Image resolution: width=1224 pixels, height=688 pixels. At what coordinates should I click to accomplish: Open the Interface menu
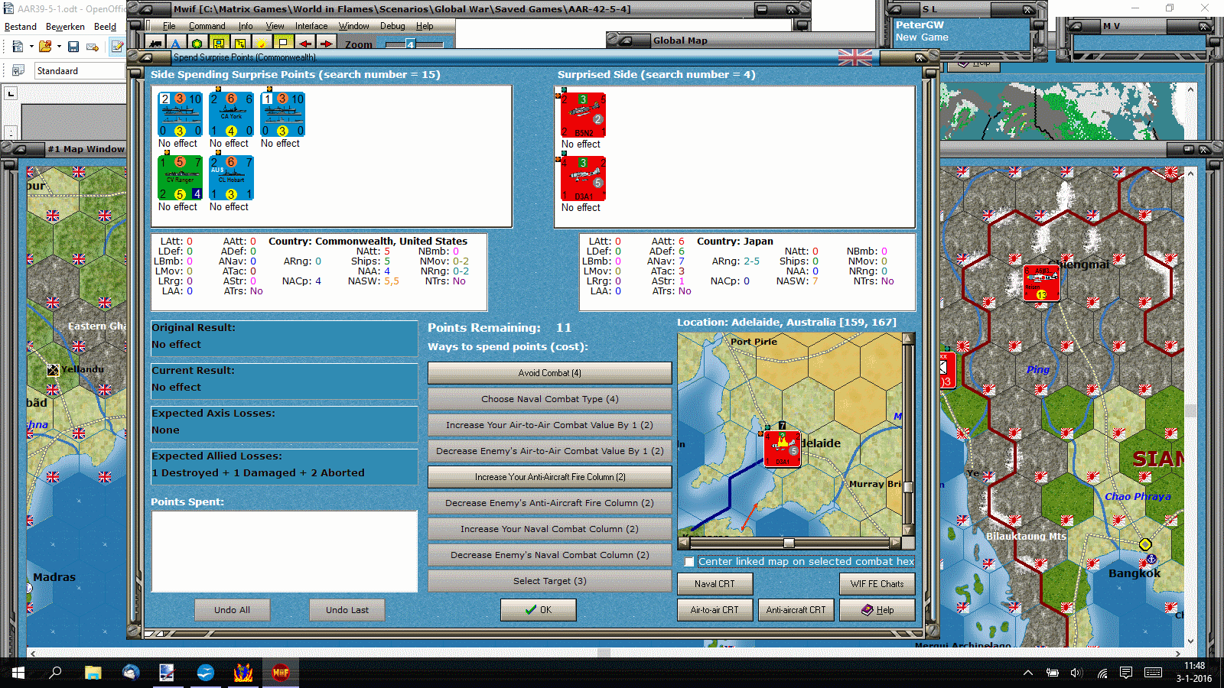coord(311,26)
